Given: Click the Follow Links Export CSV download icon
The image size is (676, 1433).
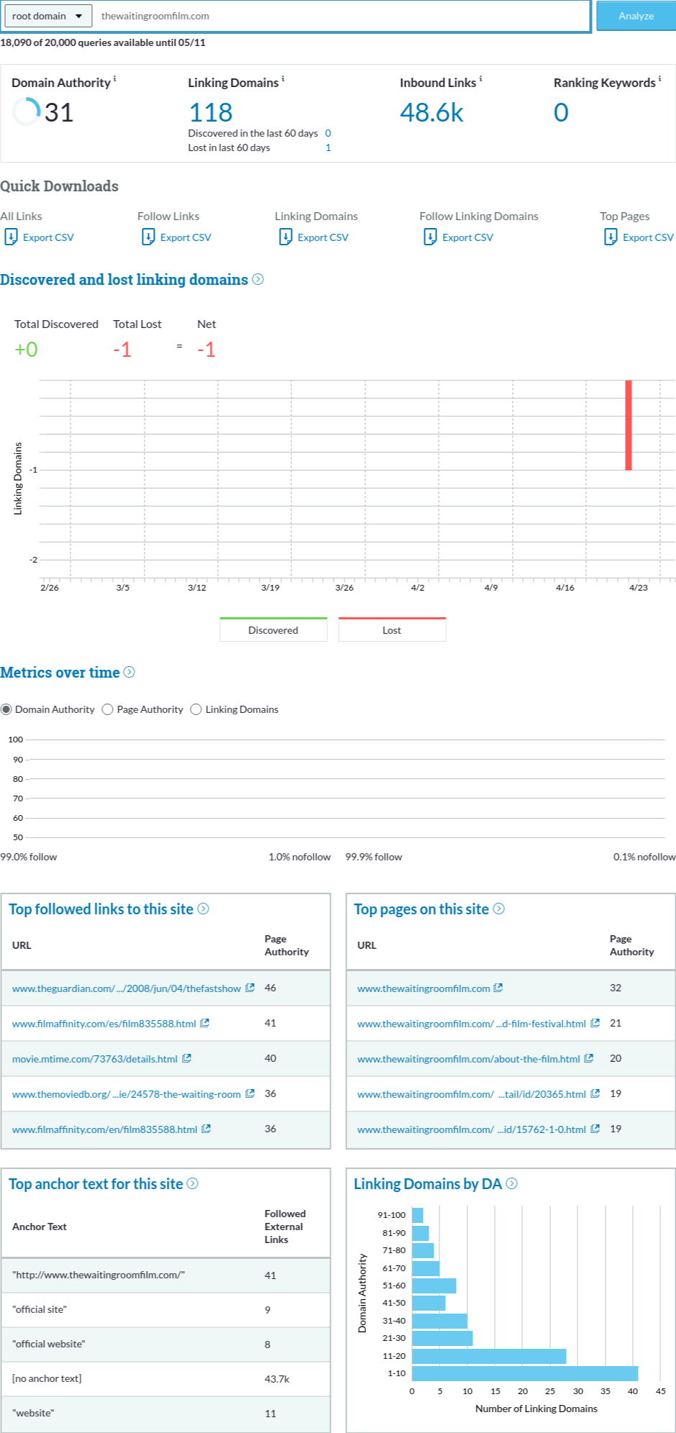Looking at the screenshot, I should click(148, 237).
